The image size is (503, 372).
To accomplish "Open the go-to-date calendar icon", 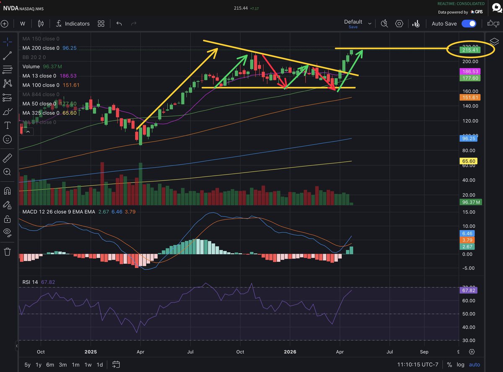I will (117, 364).
